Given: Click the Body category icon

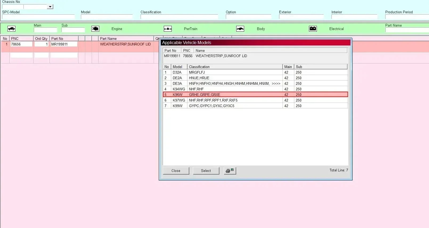Looking at the screenshot, I should (x=240, y=29).
